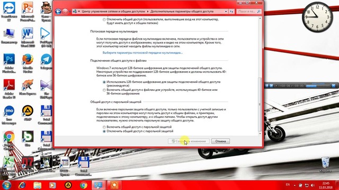Expand breadcrumb arrow after Центр управления сетями
The image size is (339, 190).
(148, 12)
